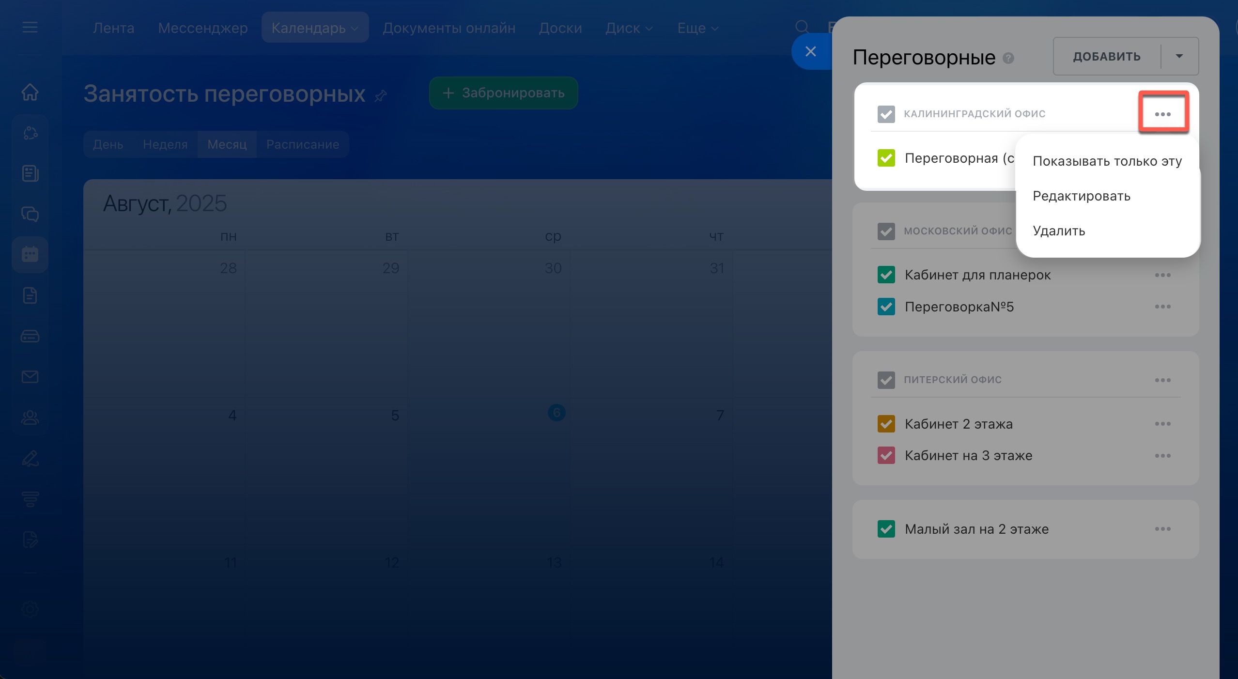Uncheck Переговорка№5 room
This screenshot has width=1238, height=679.
886,307
